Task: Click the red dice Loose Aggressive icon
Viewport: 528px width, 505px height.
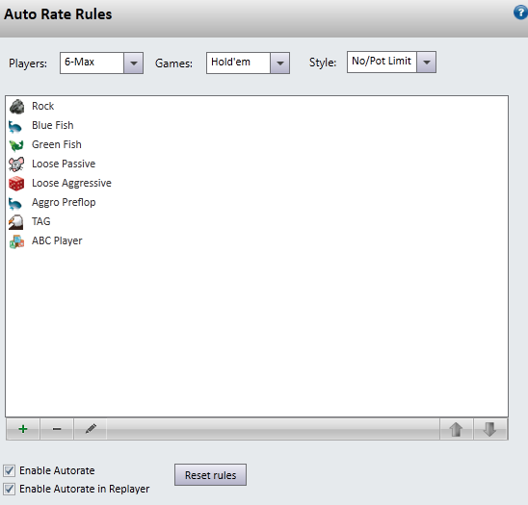Action: [16, 184]
